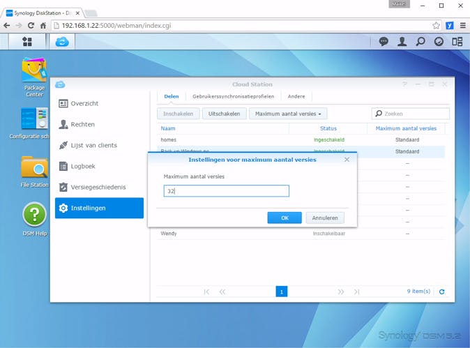
Task: Open the resource monitor widget icon
Action: (439, 41)
